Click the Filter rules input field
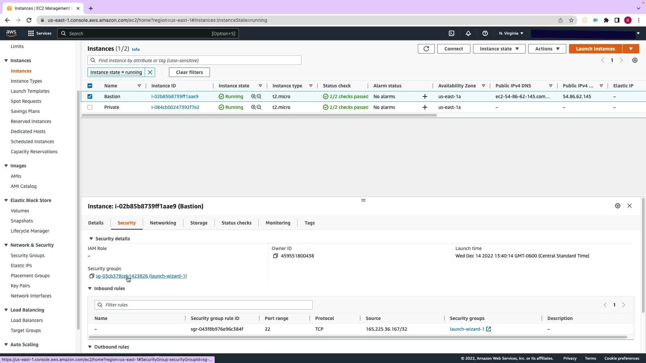The height and width of the screenshot is (363, 646). coord(203,305)
